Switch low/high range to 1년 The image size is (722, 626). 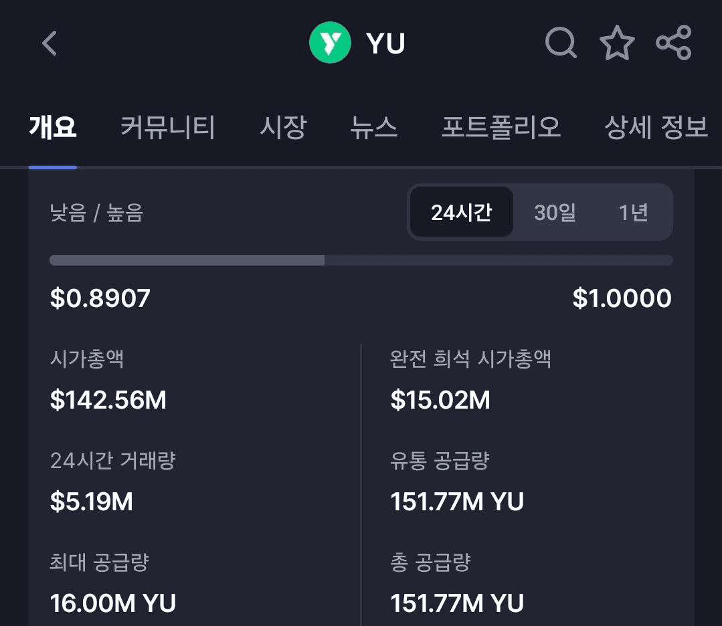[x=634, y=212]
